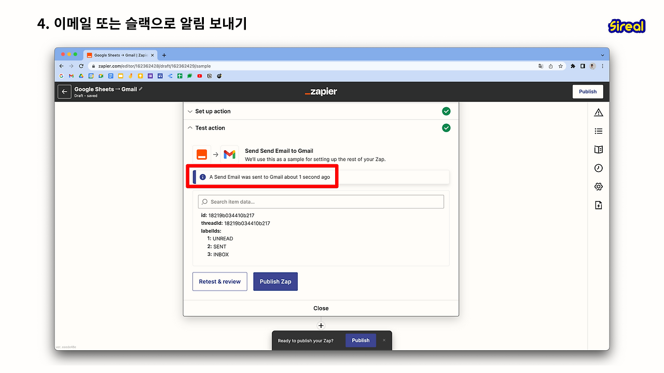Open the Google Docs bookmark

[110, 76]
